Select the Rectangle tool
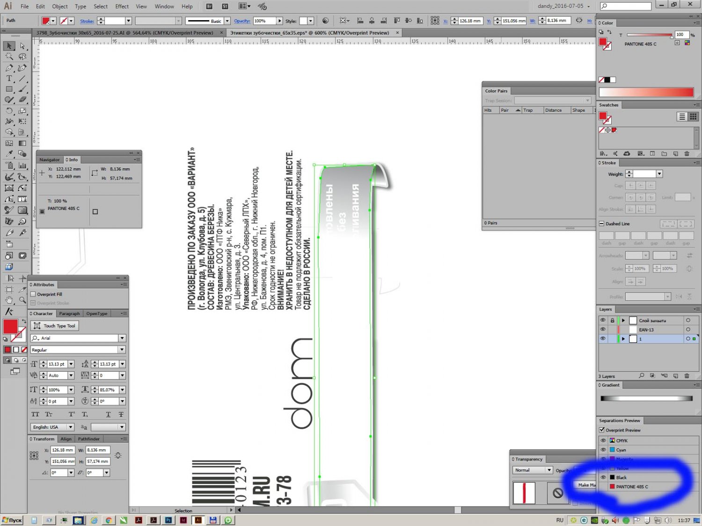 click(9, 89)
